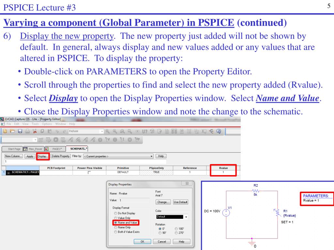Click the New document toolbar icon
The height and width of the screenshot is (250, 334).
pos(5,132)
